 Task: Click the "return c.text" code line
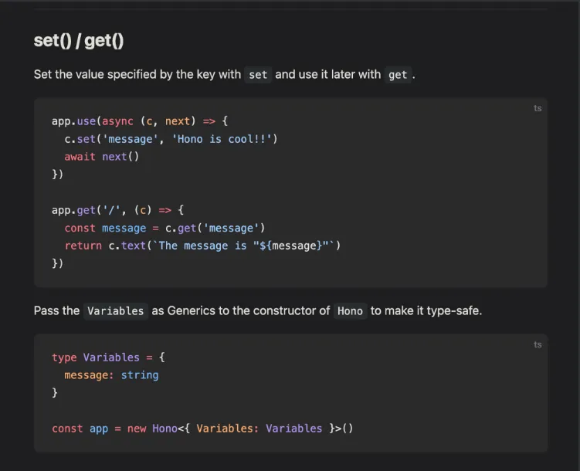point(202,246)
